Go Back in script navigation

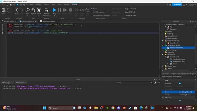pyautogui.click(x=17, y=10)
